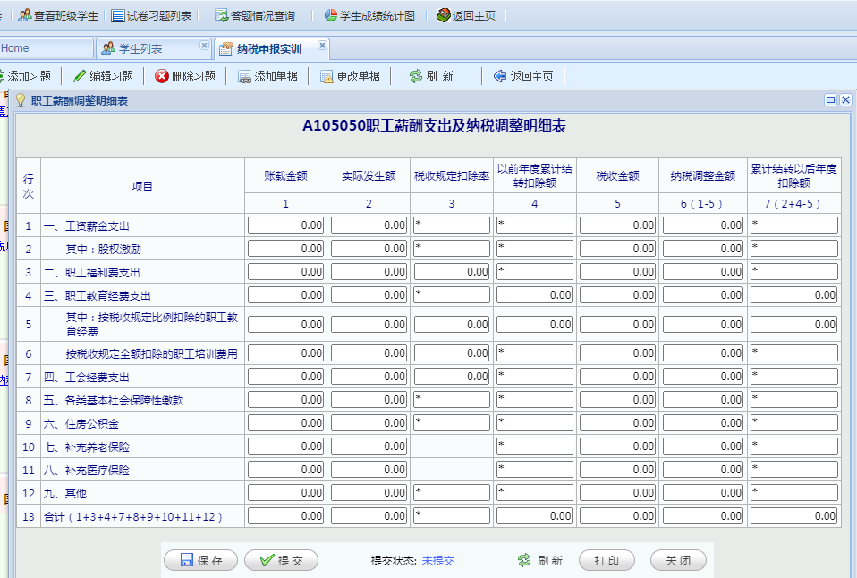Click the 学生列表 tab icon
The width and height of the screenshot is (857, 578).
109,48
